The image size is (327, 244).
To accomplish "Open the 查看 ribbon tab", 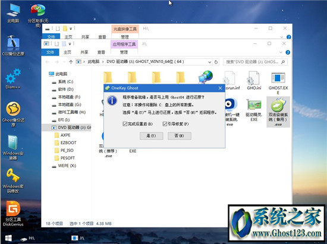I will 101,52.
